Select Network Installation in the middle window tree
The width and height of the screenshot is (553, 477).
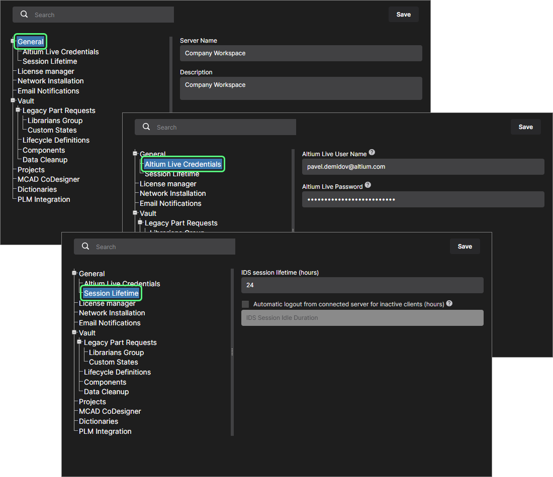pos(173,193)
